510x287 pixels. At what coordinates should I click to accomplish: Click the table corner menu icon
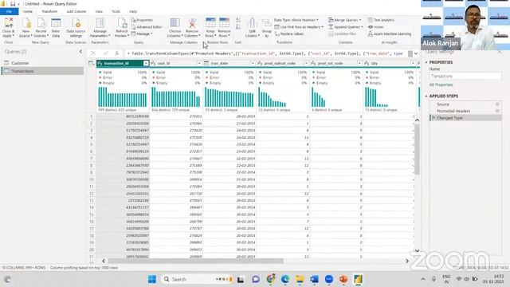point(92,63)
